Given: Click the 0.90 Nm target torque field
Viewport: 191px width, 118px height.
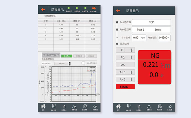Looking at the screenshot, I should point(139,38).
